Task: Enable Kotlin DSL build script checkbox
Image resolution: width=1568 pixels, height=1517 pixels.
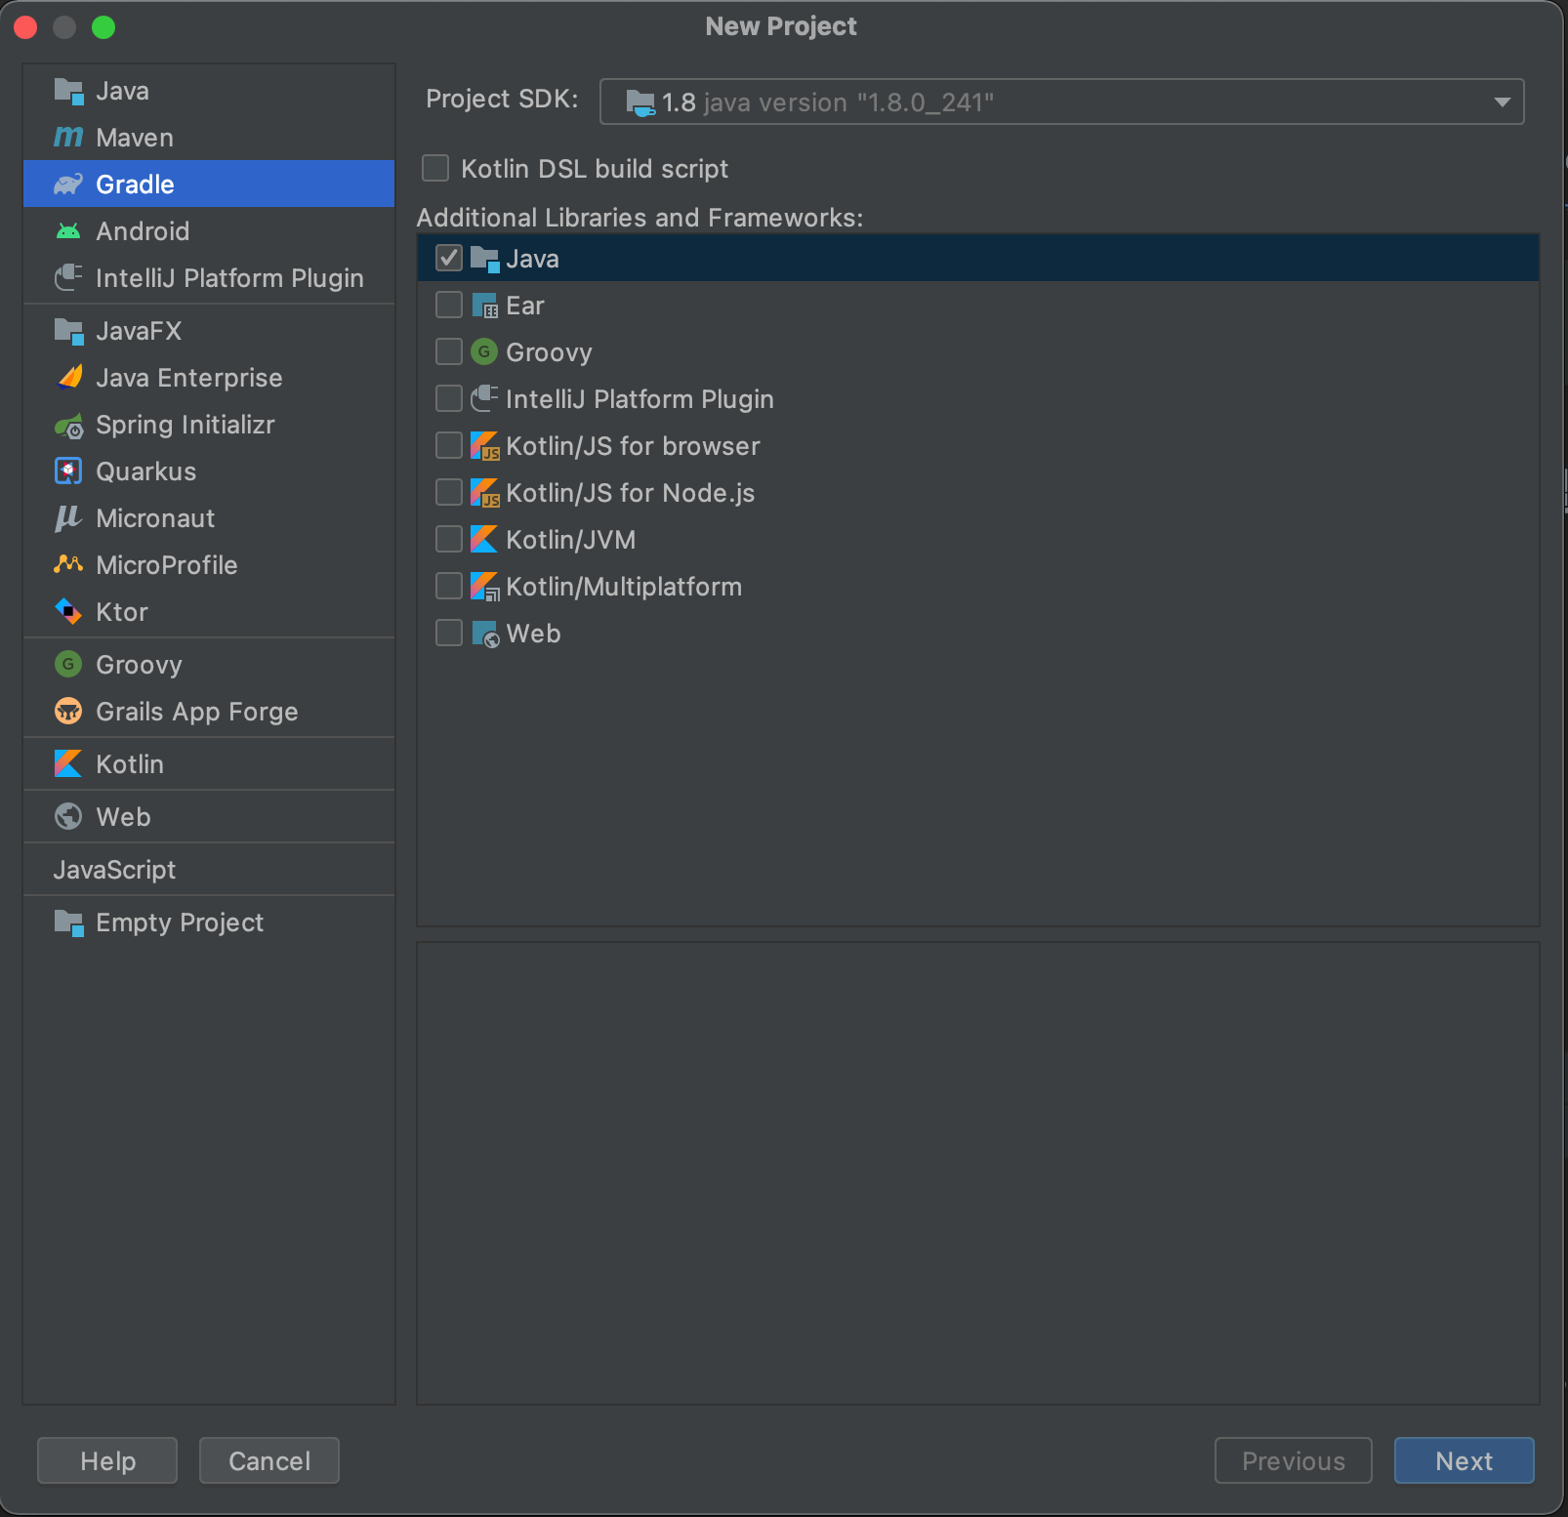Action: 435,169
